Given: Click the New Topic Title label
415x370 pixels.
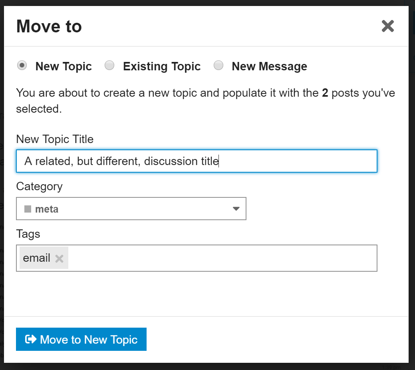Looking at the screenshot, I should click(x=55, y=139).
